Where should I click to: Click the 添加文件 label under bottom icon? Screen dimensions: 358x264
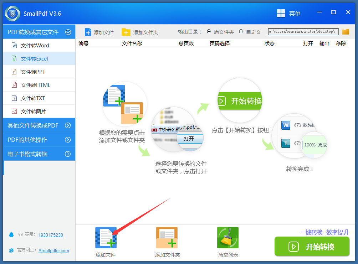point(106,255)
